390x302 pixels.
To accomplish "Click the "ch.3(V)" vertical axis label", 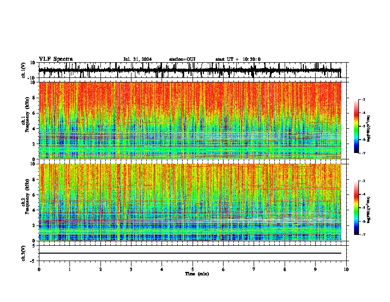I will [24, 253].
